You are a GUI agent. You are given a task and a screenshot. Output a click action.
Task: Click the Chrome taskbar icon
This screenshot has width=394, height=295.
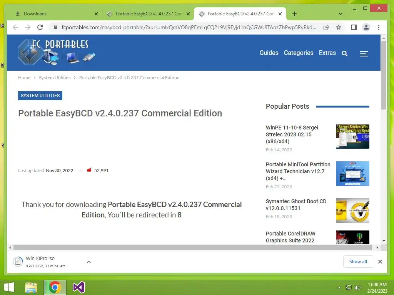pyautogui.click(x=55, y=287)
